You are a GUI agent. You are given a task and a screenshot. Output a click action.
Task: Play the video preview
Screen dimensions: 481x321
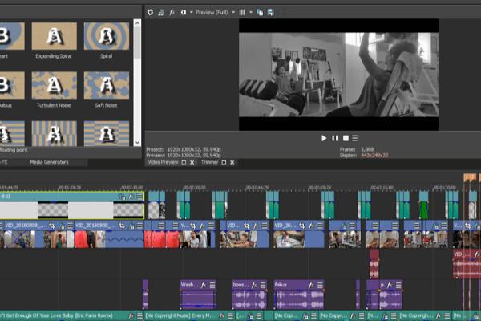click(324, 138)
